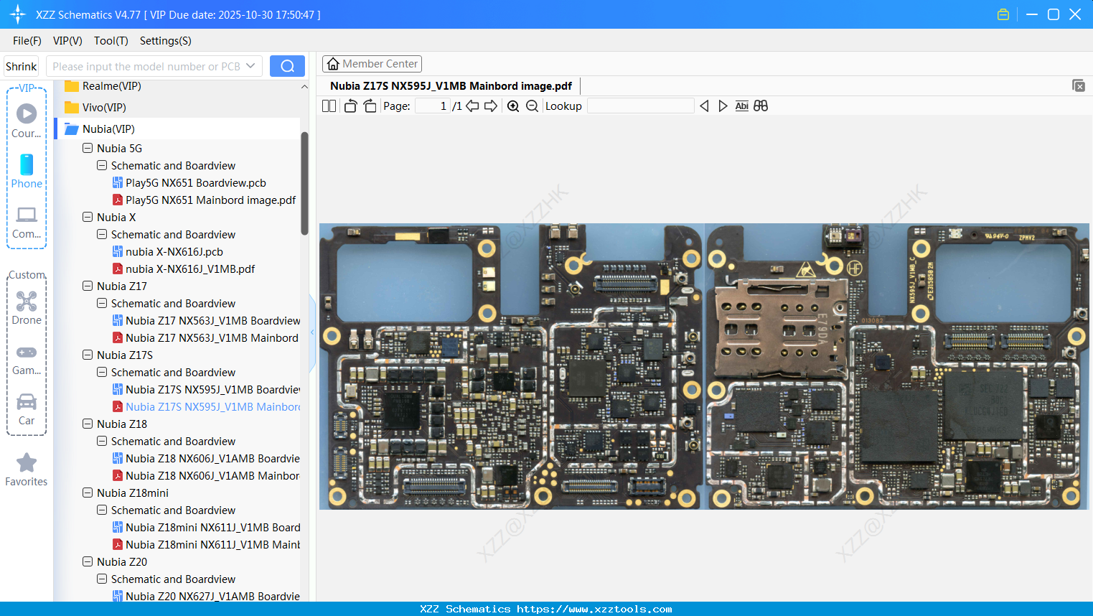Open the Tool menu
The image size is (1093, 616).
110,41
